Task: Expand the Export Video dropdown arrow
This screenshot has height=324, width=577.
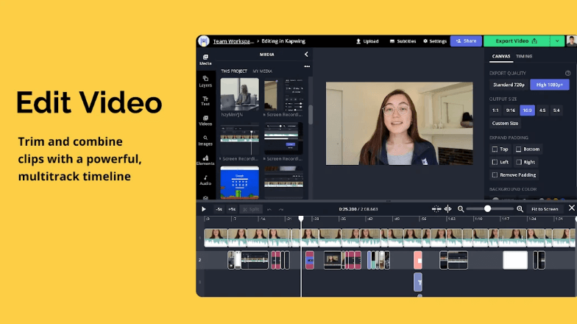Action: click(x=557, y=41)
